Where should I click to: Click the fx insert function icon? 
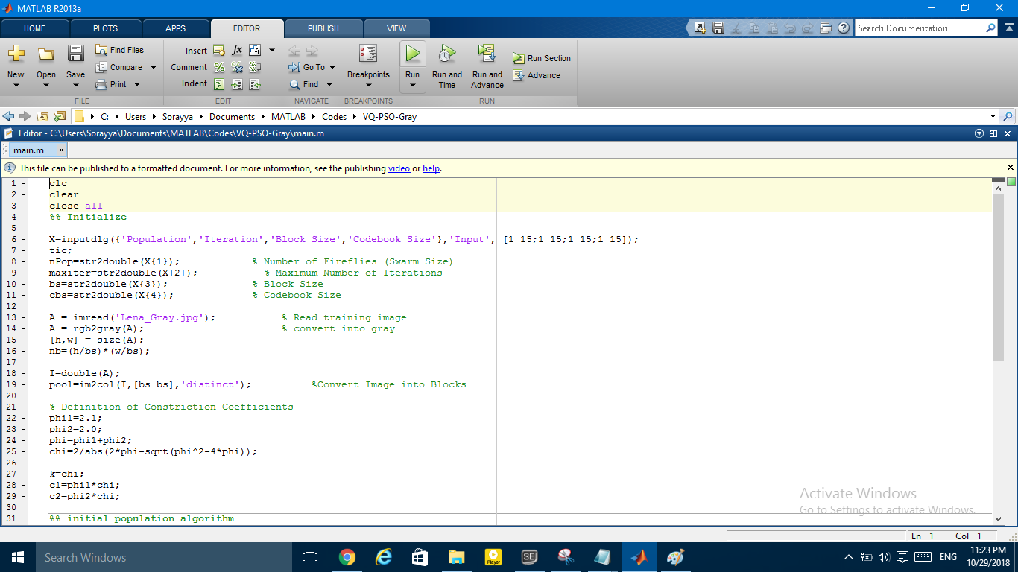click(237, 50)
